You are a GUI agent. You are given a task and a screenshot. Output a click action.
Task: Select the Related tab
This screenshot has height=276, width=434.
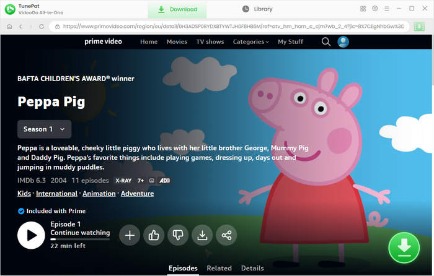coord(219,268)
